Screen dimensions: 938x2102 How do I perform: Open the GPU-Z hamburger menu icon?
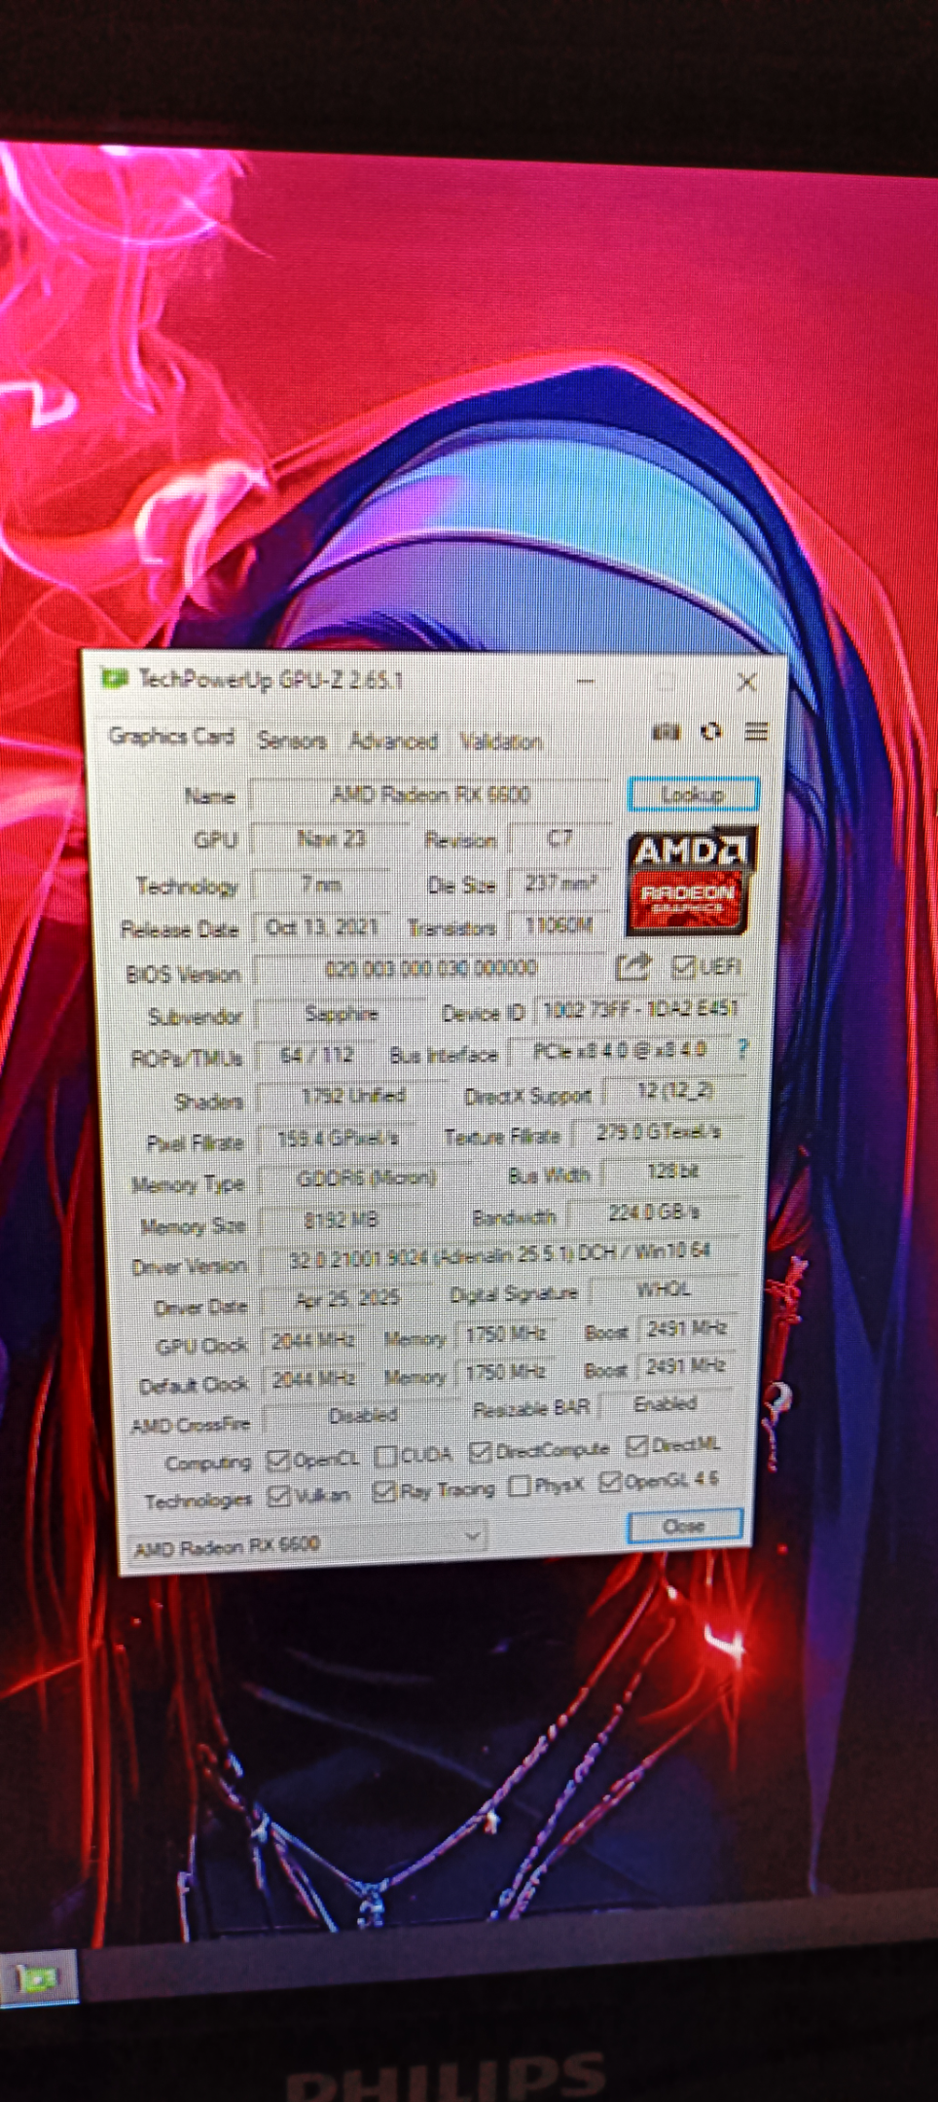(756, 731)
